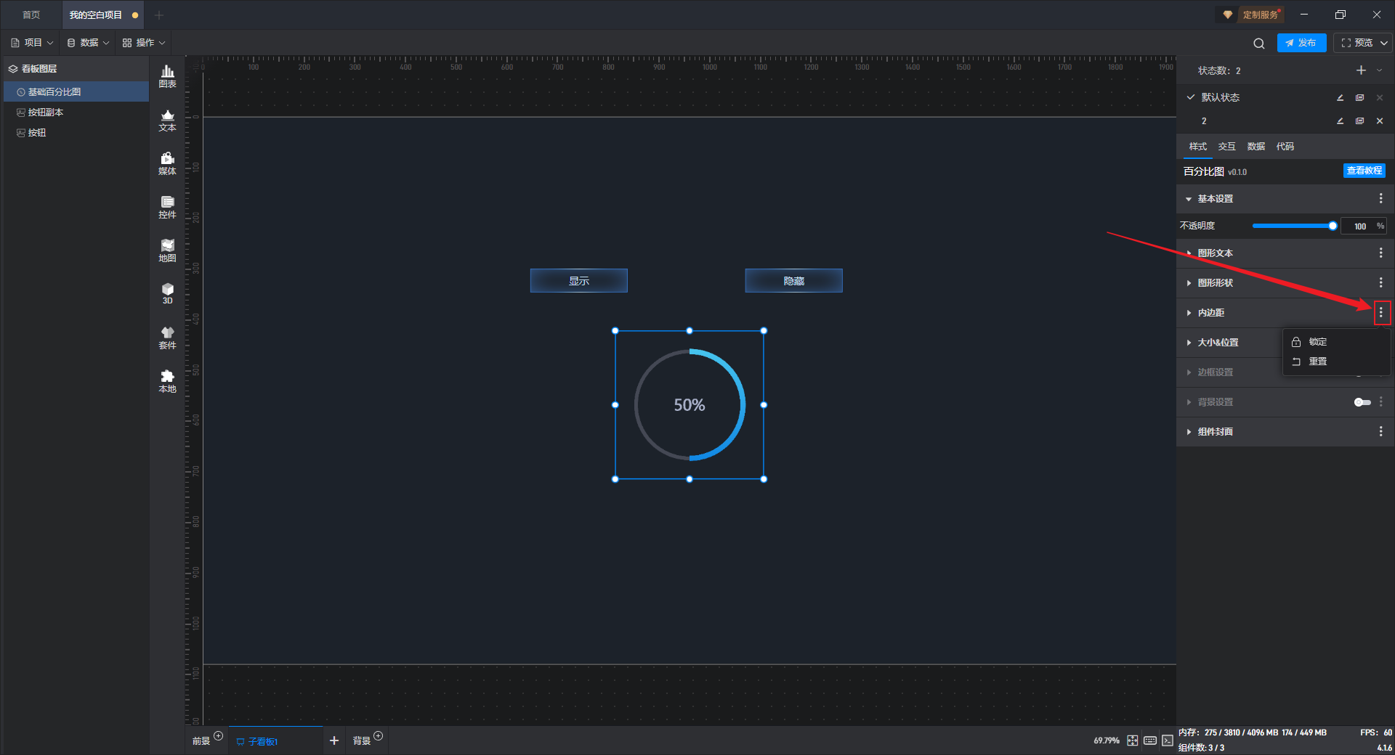Collapse the 基本设置 section
The width and height of the screenshot is (1395, 755).
tap(1189, 199)
